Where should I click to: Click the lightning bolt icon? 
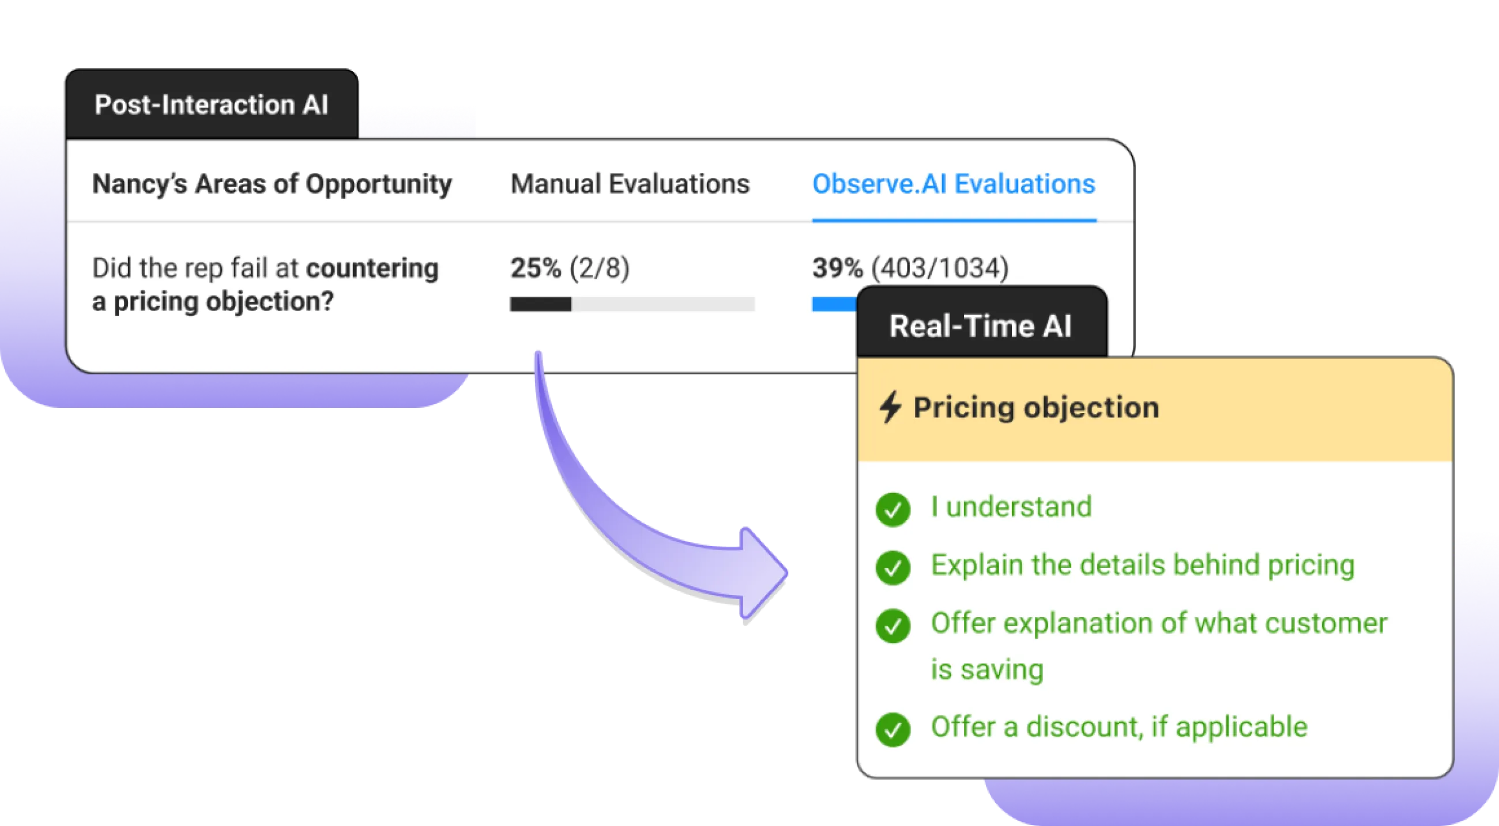tap(890, 407)
